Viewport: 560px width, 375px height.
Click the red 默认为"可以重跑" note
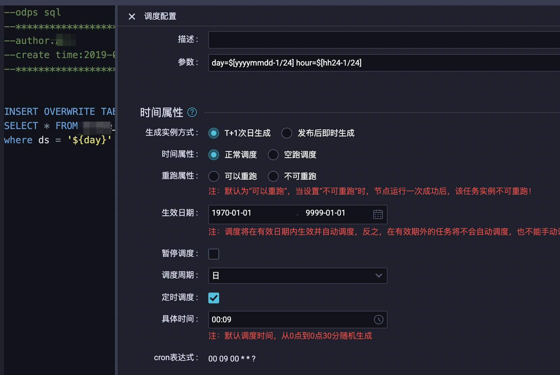370,191
